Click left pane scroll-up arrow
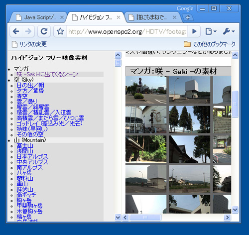The width and height of the screenshot is (249, 235). (x=118, y=55)
